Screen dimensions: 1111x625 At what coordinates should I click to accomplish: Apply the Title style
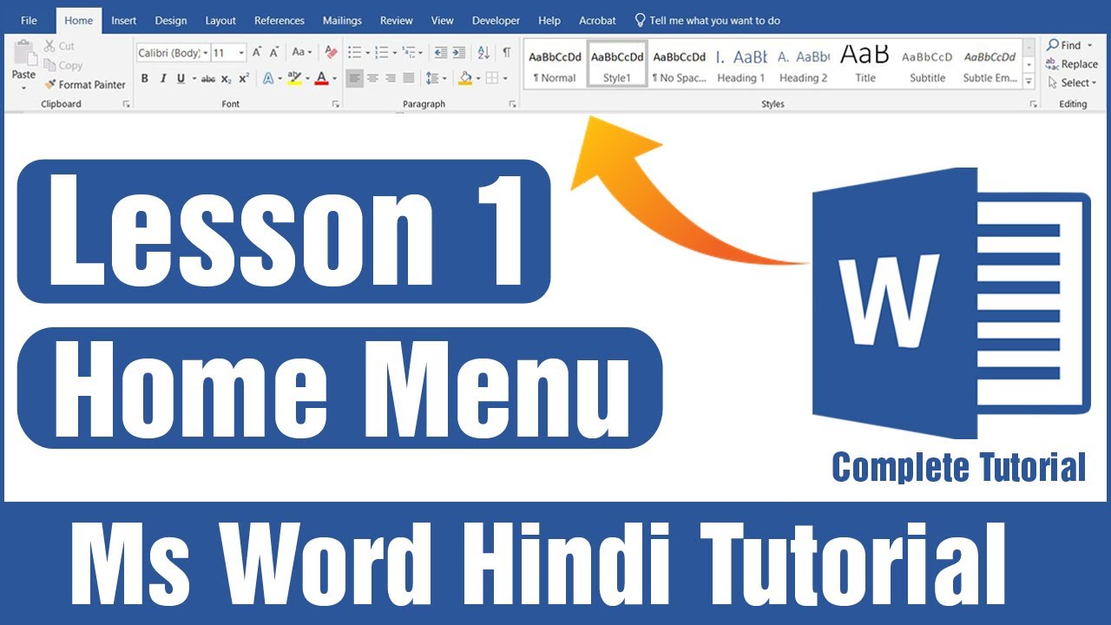click(865, 64)
